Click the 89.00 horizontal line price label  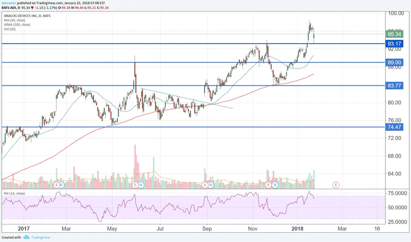pyautogui.click(x=394, y=62)
